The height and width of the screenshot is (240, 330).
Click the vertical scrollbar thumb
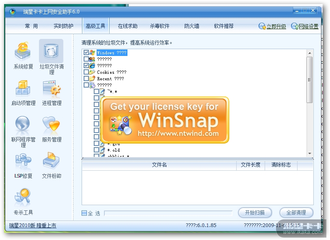click(310, 80)
